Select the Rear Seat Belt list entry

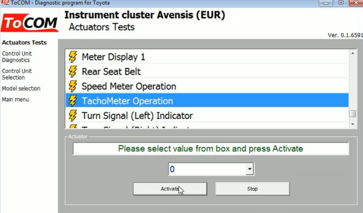pos(207,71)
